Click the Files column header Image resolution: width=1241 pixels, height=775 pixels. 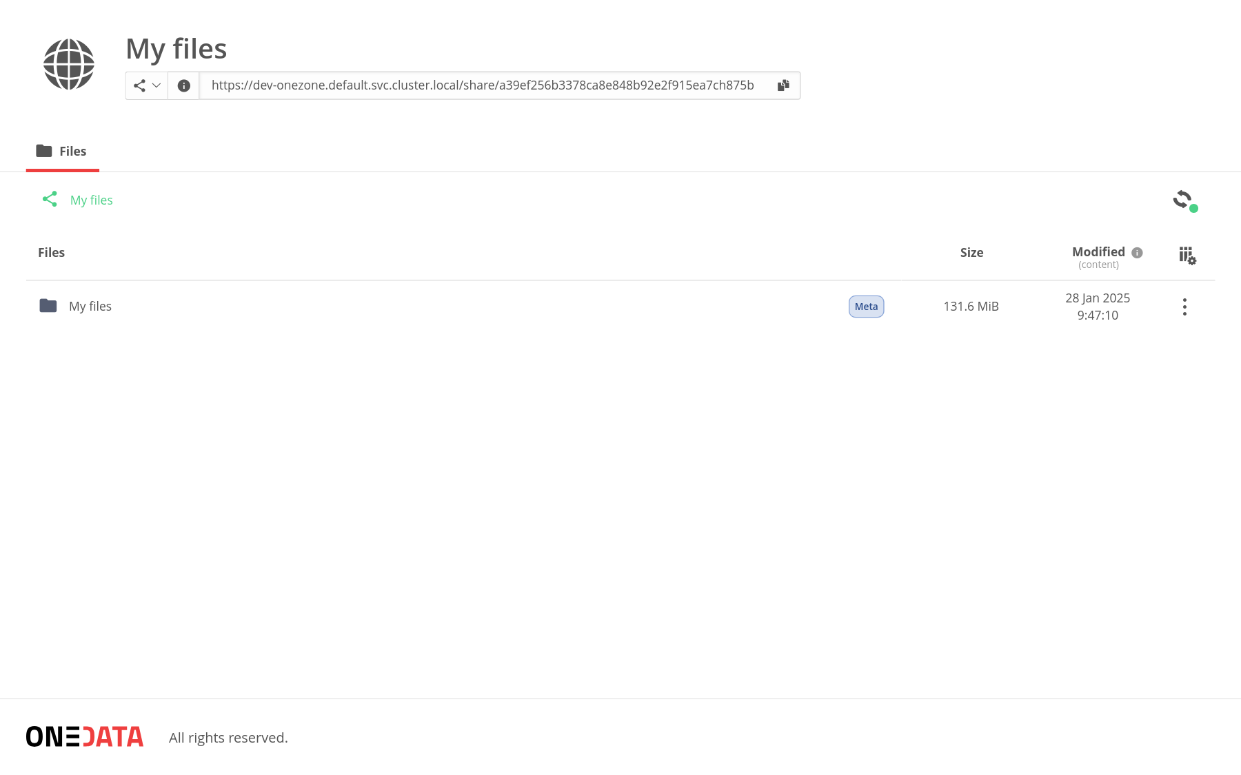coord(52,253)
